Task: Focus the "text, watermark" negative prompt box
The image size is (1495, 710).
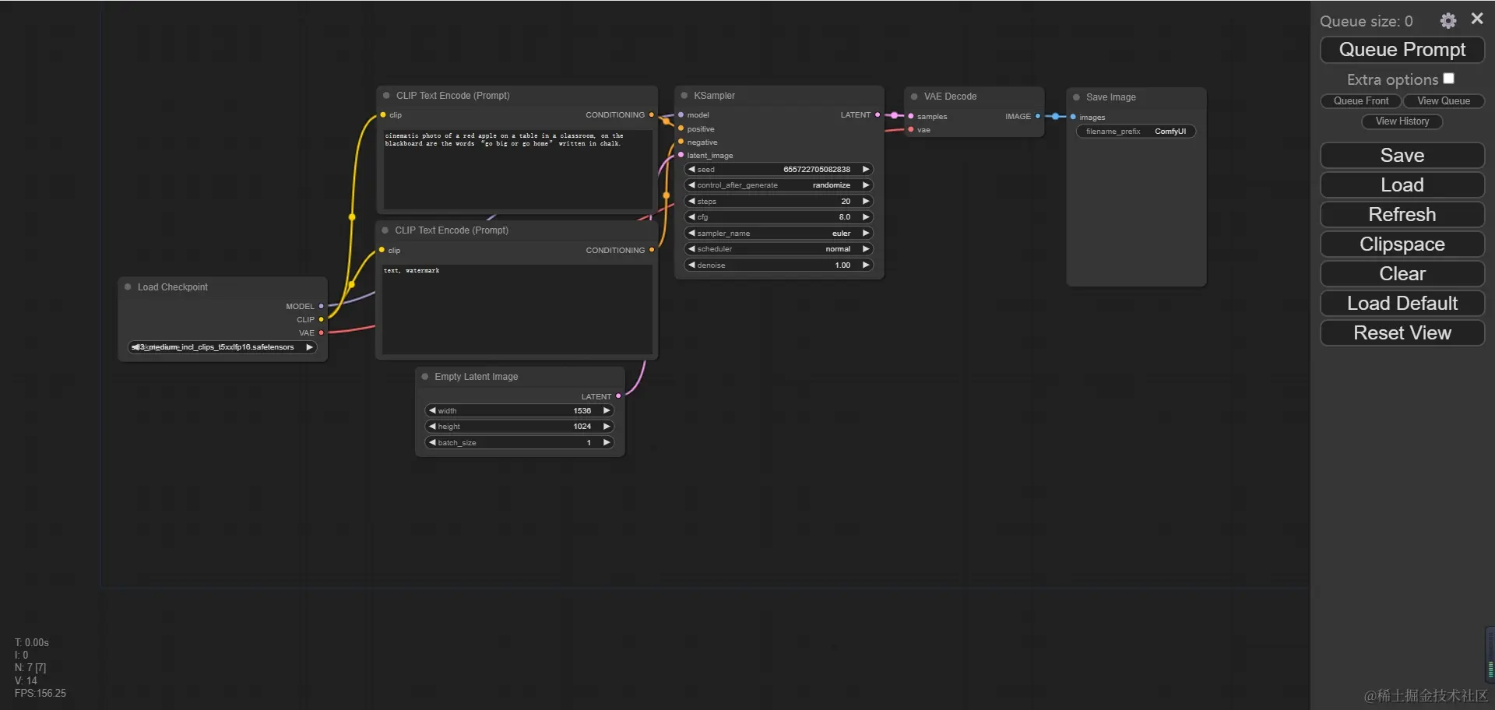Action: pyautogui.click(x=517, y=310)
